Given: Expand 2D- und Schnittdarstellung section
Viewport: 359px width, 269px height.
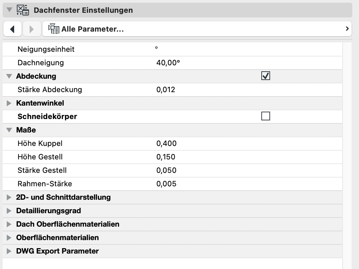Looking at the screenshot, I should (9, 197).
